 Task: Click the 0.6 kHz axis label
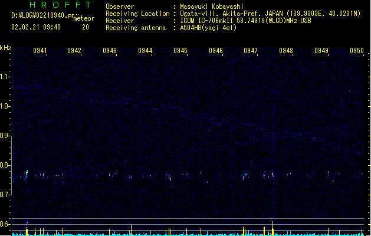5,224
